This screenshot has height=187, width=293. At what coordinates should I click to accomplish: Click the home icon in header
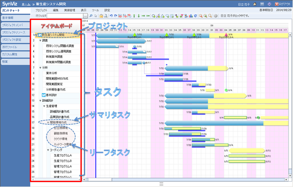pos(255,4)
